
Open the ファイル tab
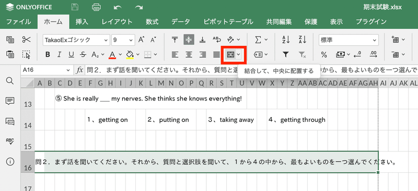[18, 21]
